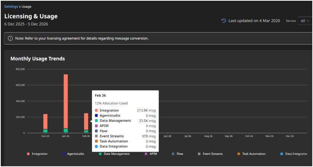Click the 33.5K msg Data Management value
This screenshot has width=313, height=167.
[x=147, y=121]
